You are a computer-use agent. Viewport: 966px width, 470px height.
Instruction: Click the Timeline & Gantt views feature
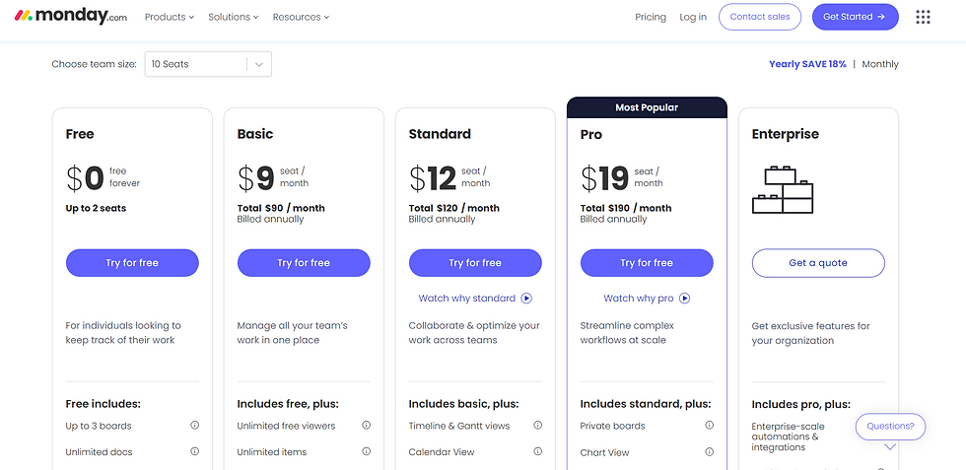459,426
